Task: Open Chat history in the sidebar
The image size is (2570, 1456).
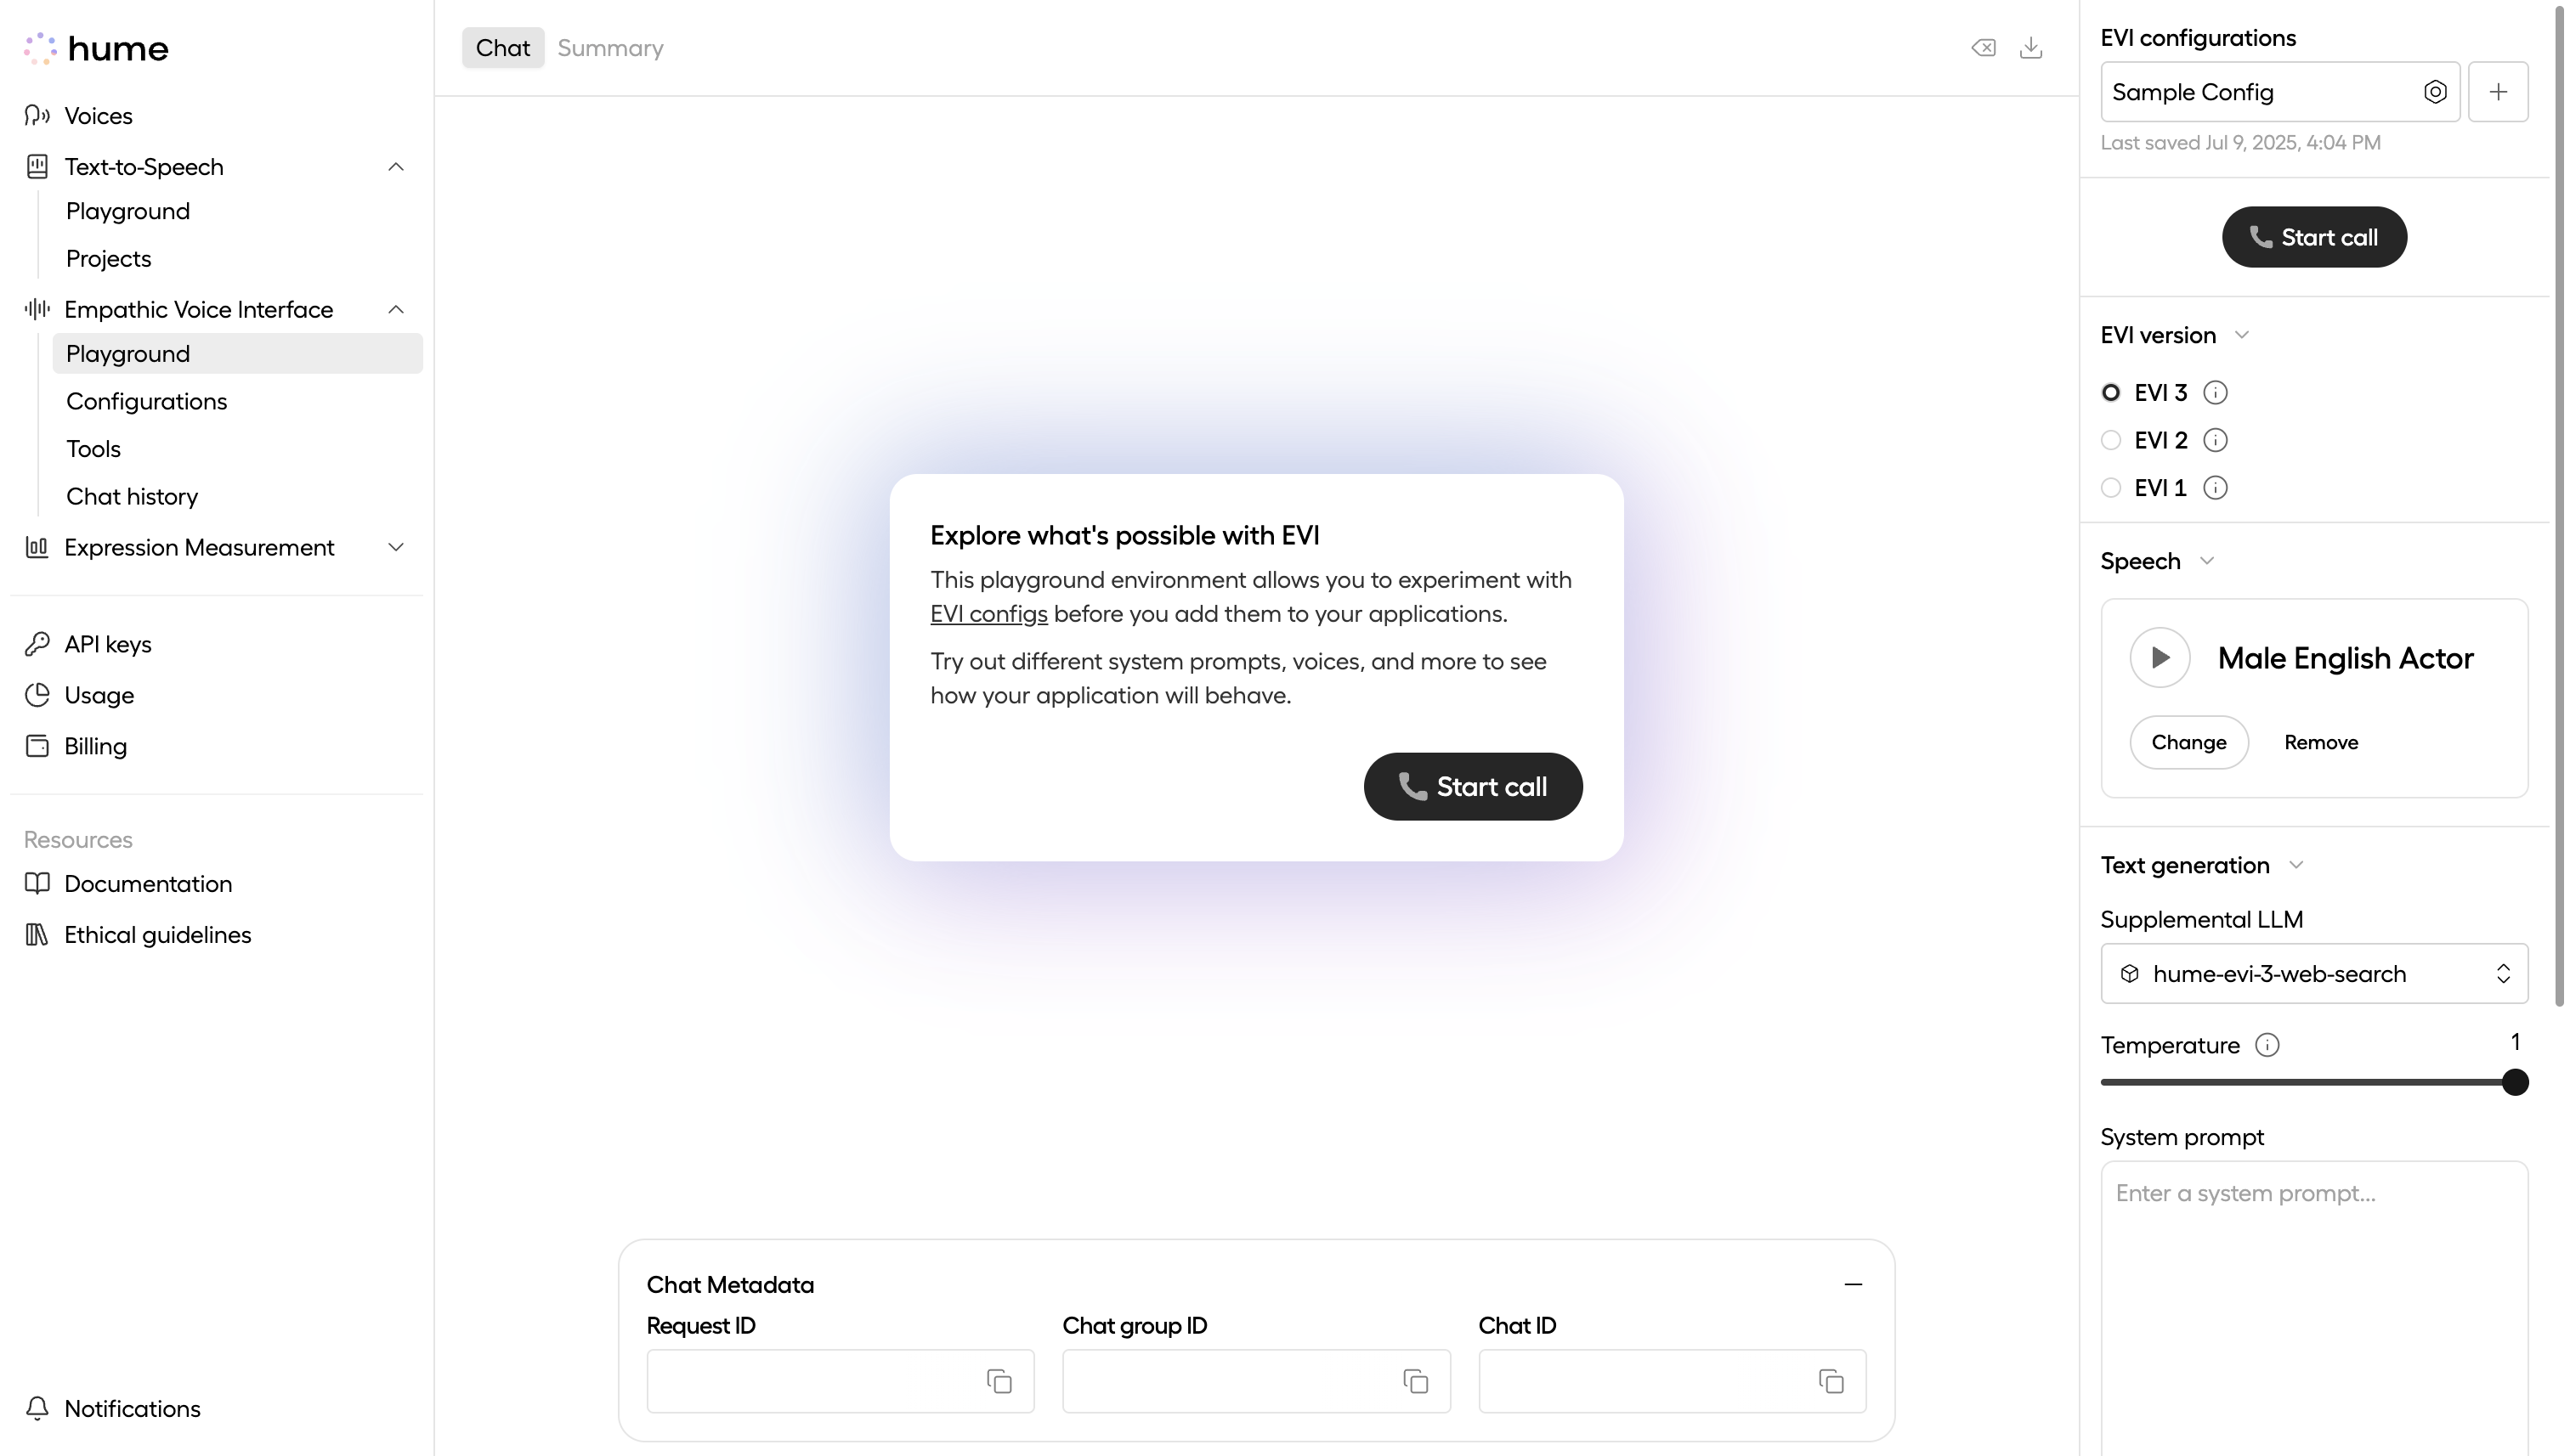Action: 132,497
